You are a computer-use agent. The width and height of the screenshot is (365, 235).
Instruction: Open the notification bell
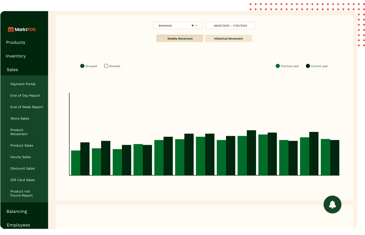tap(332, 205)
